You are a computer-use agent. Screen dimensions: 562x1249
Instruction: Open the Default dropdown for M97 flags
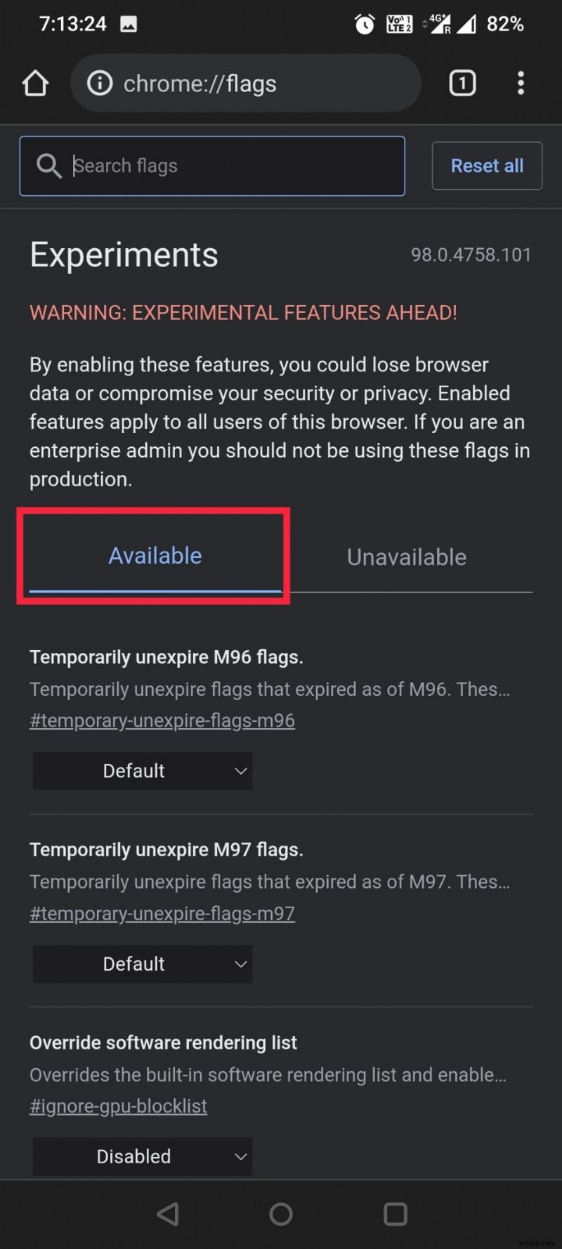(x=142, y=964)
